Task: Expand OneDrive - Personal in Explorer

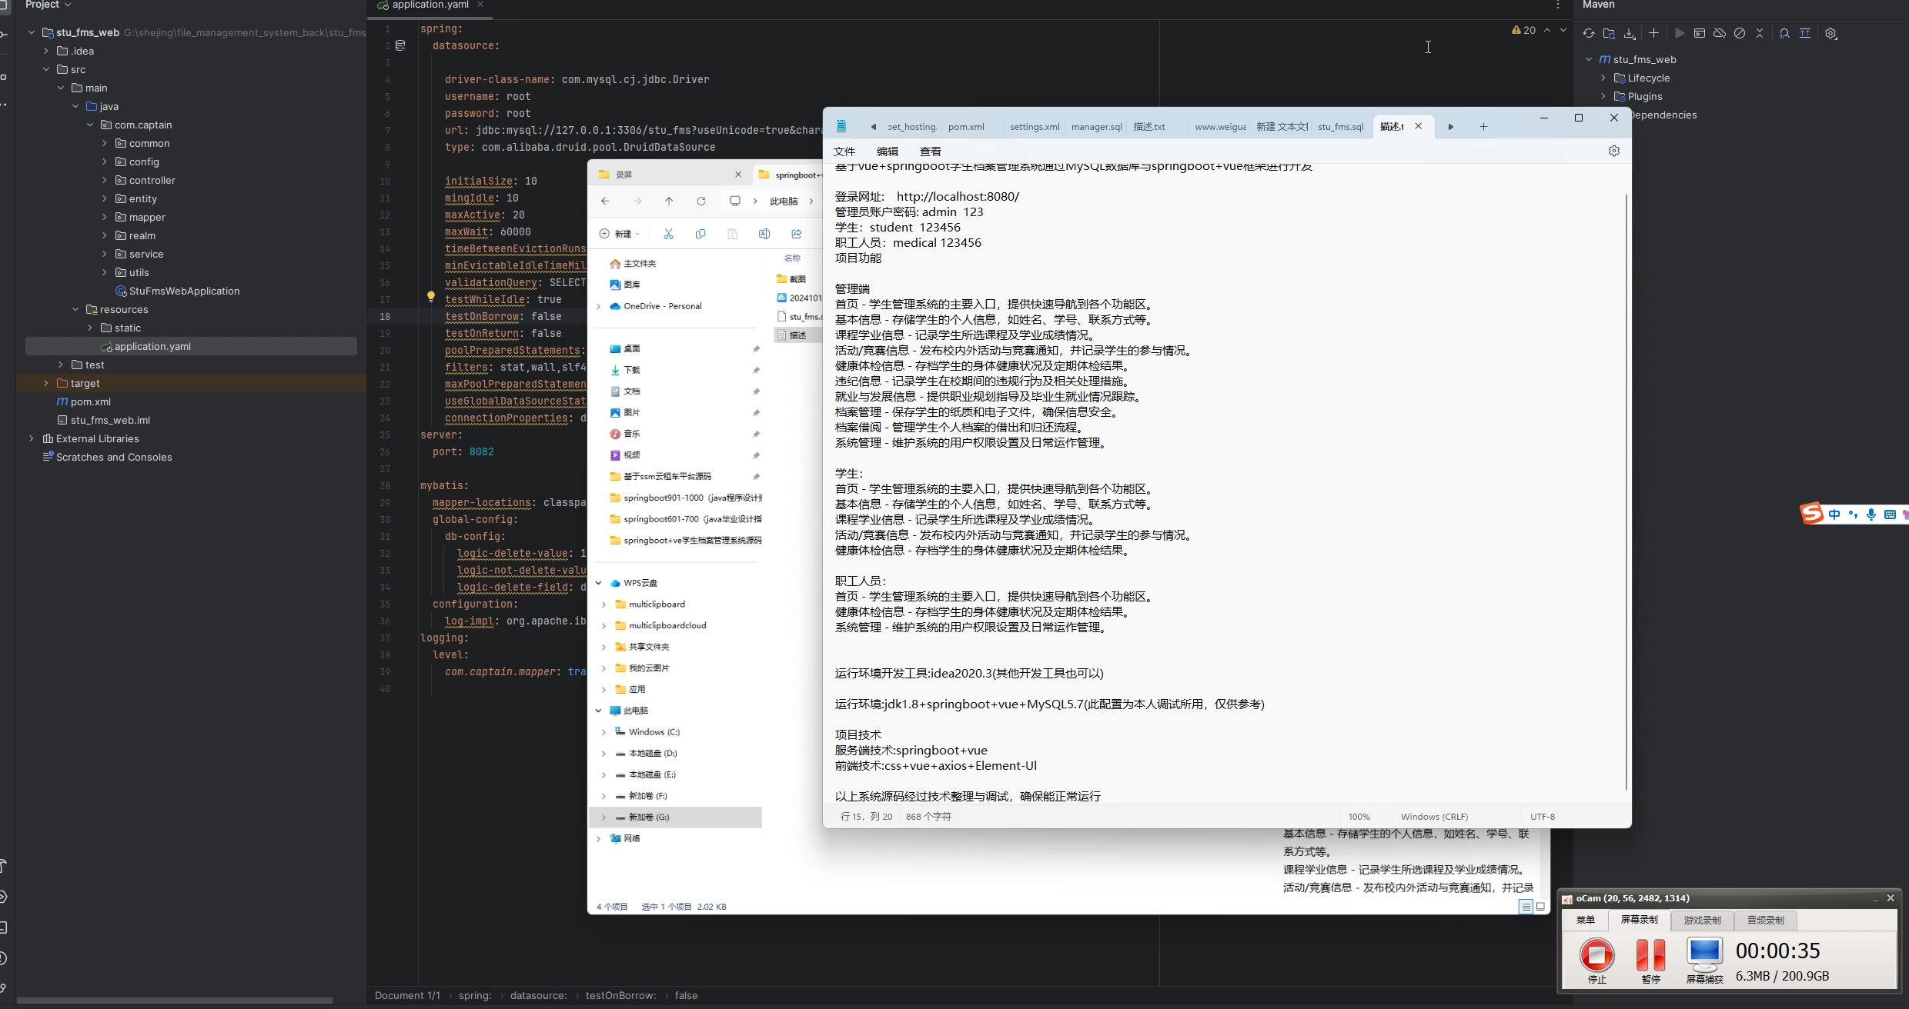Action: tap(599, 306)
